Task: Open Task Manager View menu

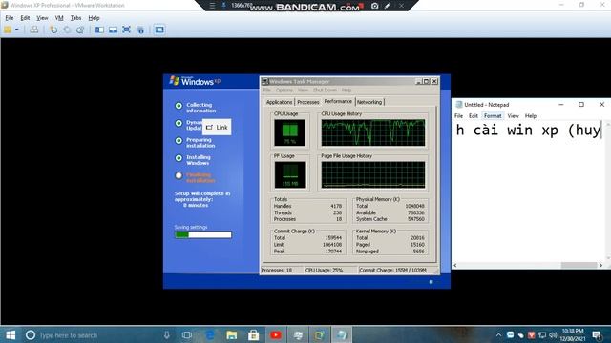Action: tap(303, 90)
